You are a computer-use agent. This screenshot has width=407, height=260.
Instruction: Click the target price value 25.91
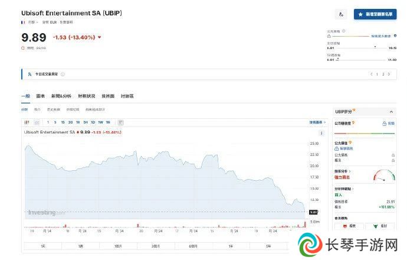[x=390, y=201]
